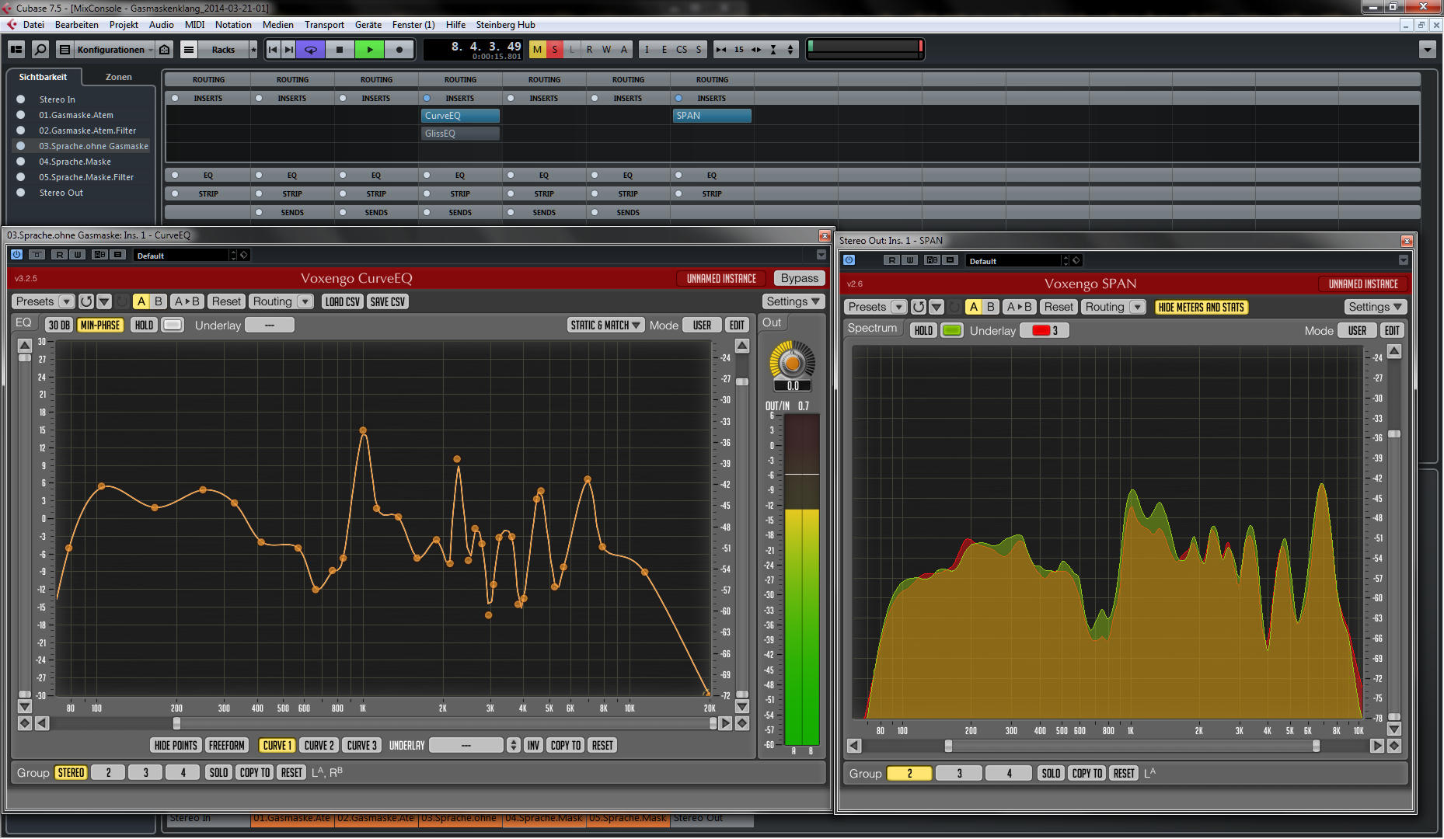The height and width of the screenshot is (839, 1444).
Task: Toggle global Write automation (W) button
Action: pyautogui.click(x=606, y=50)
